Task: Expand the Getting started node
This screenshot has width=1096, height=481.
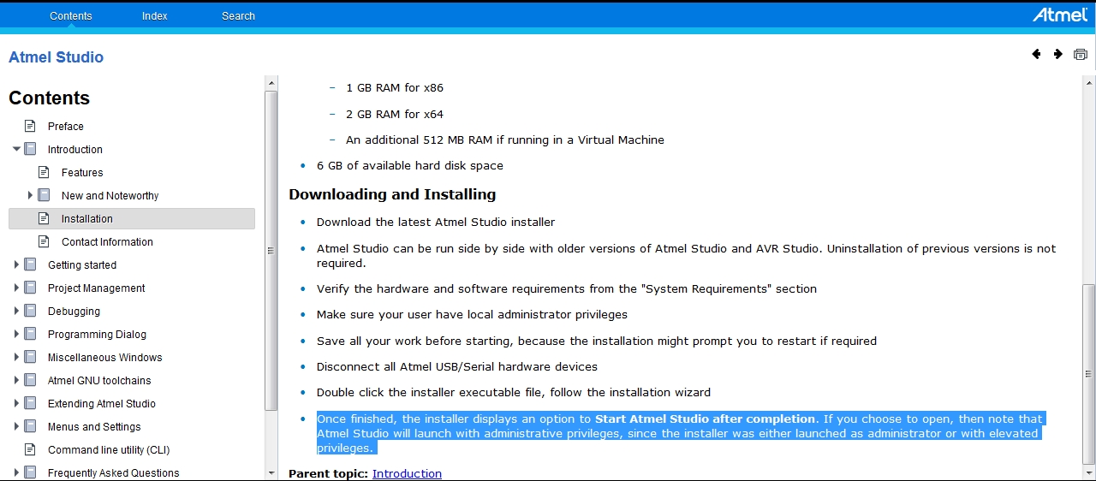Action: click(16, 264)
